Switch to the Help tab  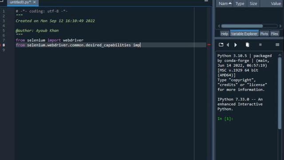225,34
